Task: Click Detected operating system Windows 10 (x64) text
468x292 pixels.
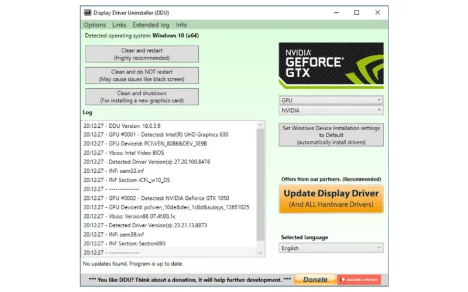Action: pos(142,36)
